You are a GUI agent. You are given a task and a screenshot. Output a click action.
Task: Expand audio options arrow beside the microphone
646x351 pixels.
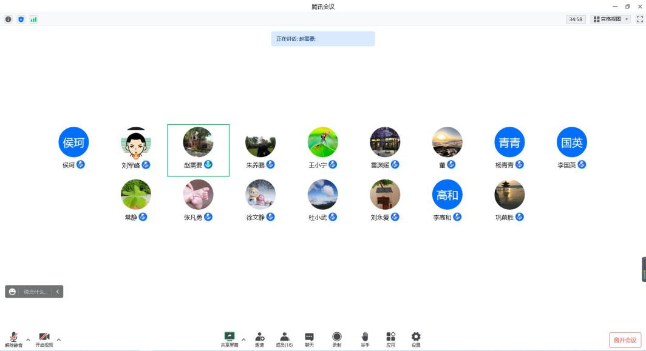coord(28,339)
